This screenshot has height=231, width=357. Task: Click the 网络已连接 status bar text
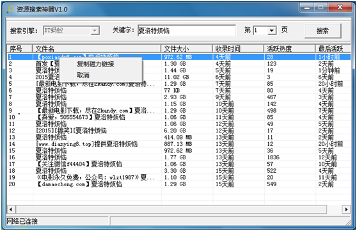coord(22,221)
